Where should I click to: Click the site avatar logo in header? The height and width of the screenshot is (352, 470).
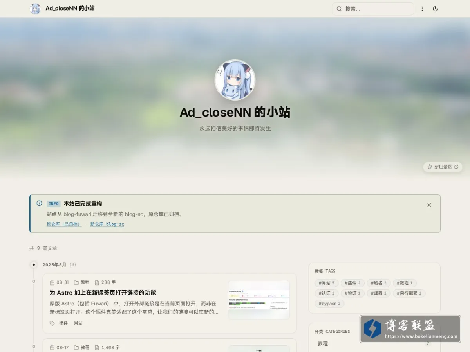(x=35, y=9)
